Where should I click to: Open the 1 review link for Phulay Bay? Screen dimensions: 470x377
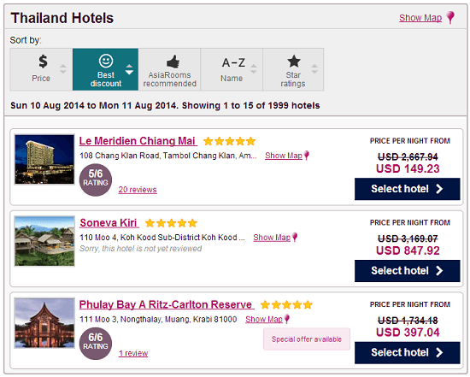(133, 353)
